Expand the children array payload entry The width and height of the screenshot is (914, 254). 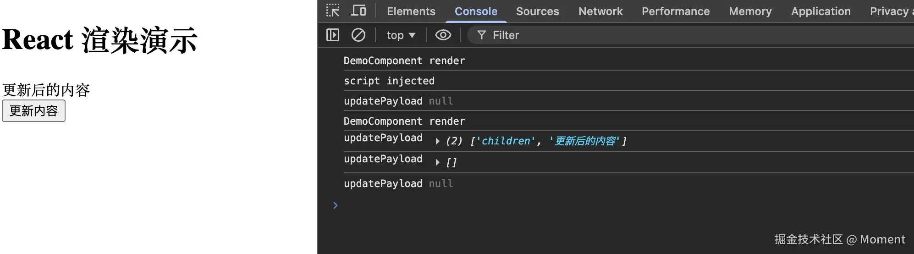coord(437,141)
